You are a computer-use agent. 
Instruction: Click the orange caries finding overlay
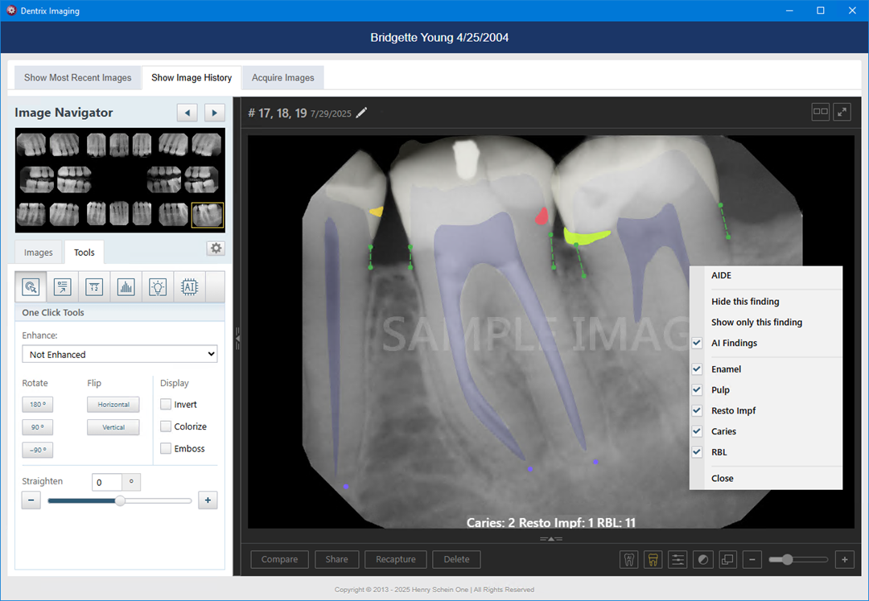[x=377, y=211]
